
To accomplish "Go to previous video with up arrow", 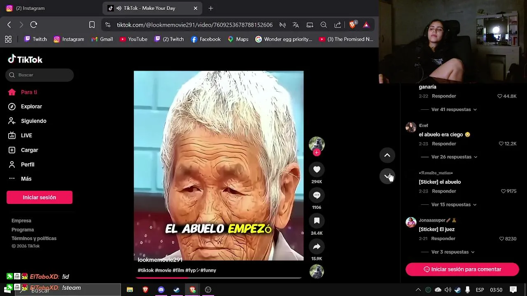I will click(x=387, y=155).
